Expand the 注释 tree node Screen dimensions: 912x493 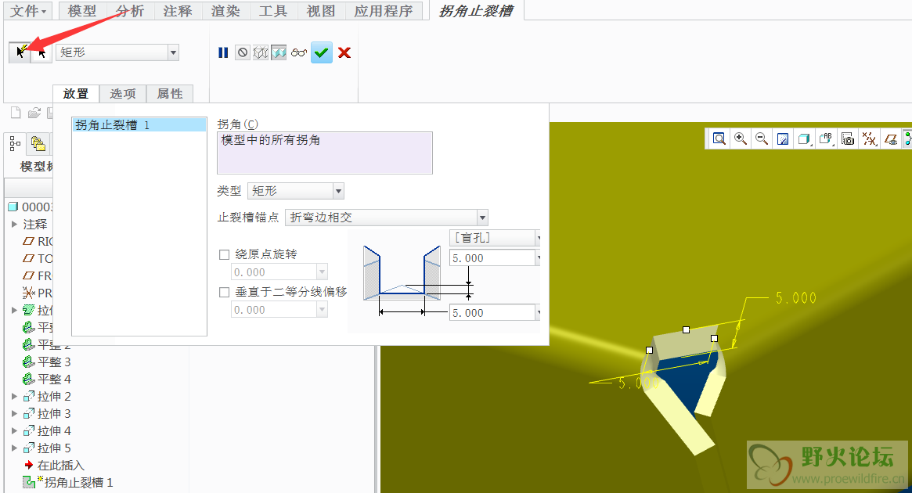click(15, 224)
